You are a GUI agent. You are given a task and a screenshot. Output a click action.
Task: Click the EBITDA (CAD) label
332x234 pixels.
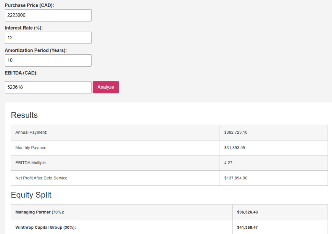pyautogui.click(x=21, y=73)
